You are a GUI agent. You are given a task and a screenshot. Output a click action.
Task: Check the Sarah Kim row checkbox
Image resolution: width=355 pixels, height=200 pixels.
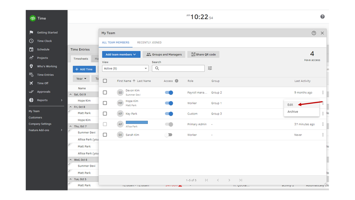(105, 135)
